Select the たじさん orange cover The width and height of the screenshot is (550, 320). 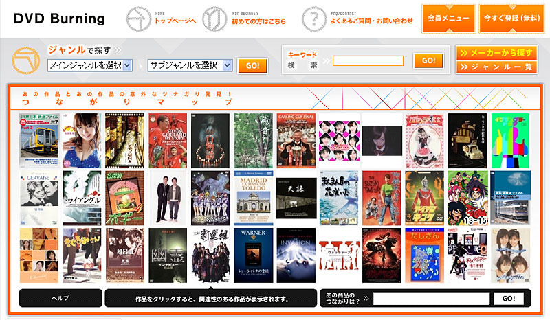pos(424,255)
